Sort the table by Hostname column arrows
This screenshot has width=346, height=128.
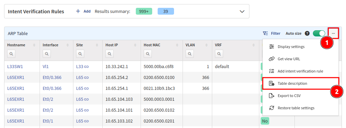[34, 45]
